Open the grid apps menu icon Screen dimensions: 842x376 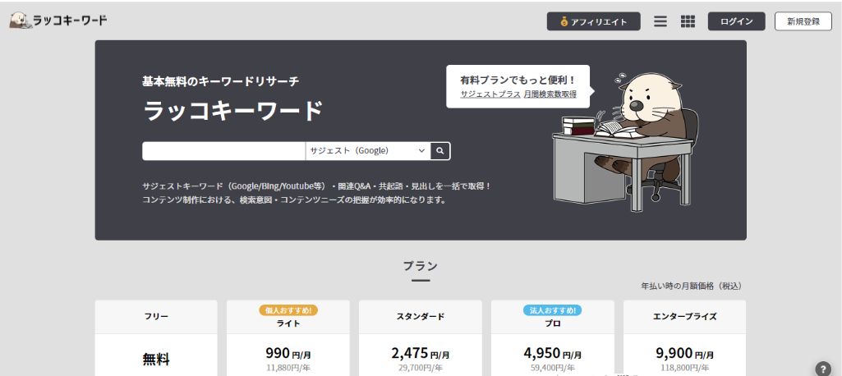point(688,21)
